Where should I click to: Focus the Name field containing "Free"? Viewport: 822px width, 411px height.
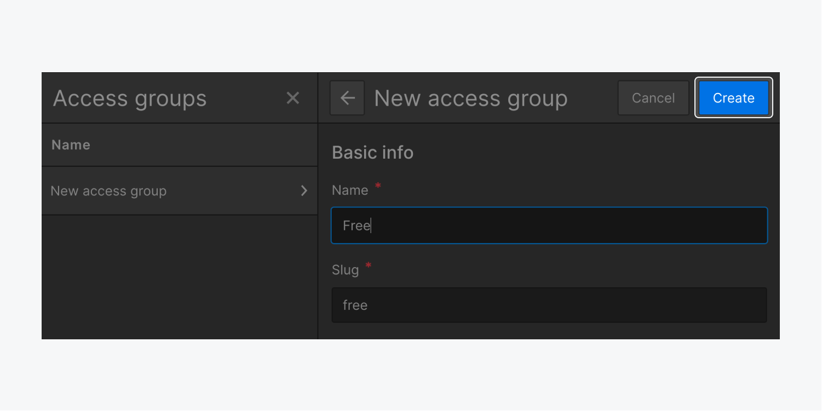(x=549, y=225)
